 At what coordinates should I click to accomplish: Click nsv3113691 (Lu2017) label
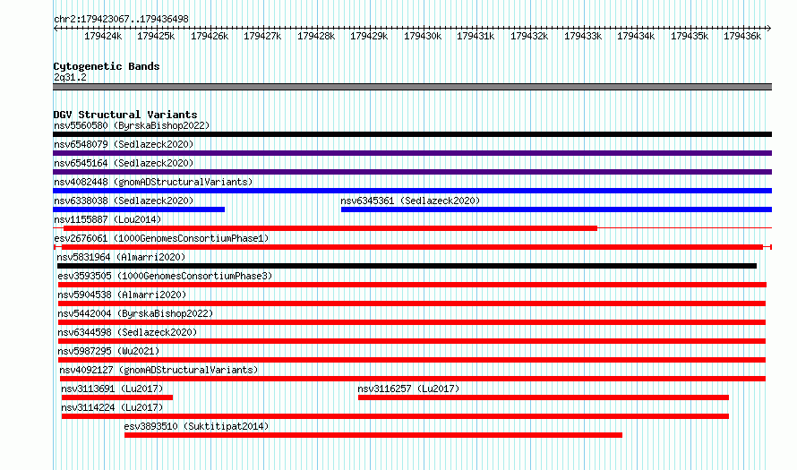[112, 389]
